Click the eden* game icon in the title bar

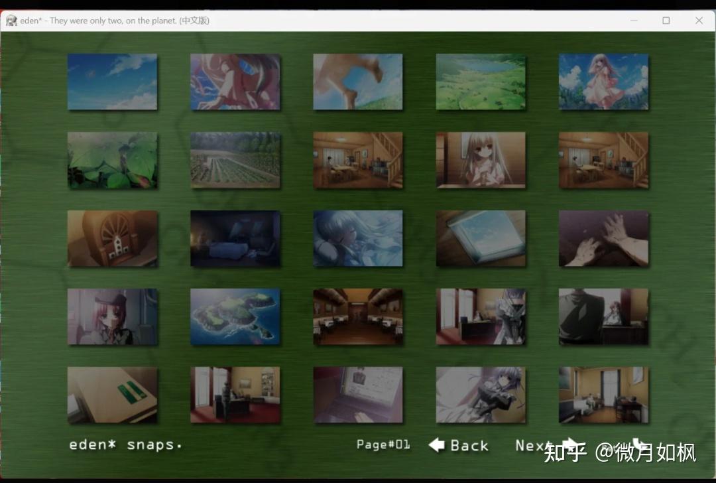(11, 20)
